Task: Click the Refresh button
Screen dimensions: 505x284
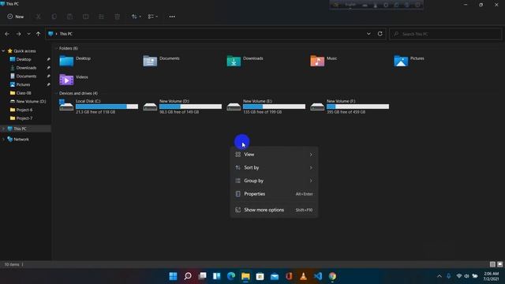Action: pos(380,34)
